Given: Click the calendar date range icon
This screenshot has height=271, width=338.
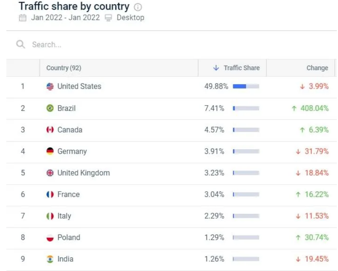Looking at the screenshot, I should pos(23,18).
